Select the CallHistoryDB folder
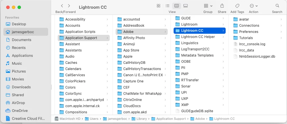 pyautogui.click(x=142, y=63)
